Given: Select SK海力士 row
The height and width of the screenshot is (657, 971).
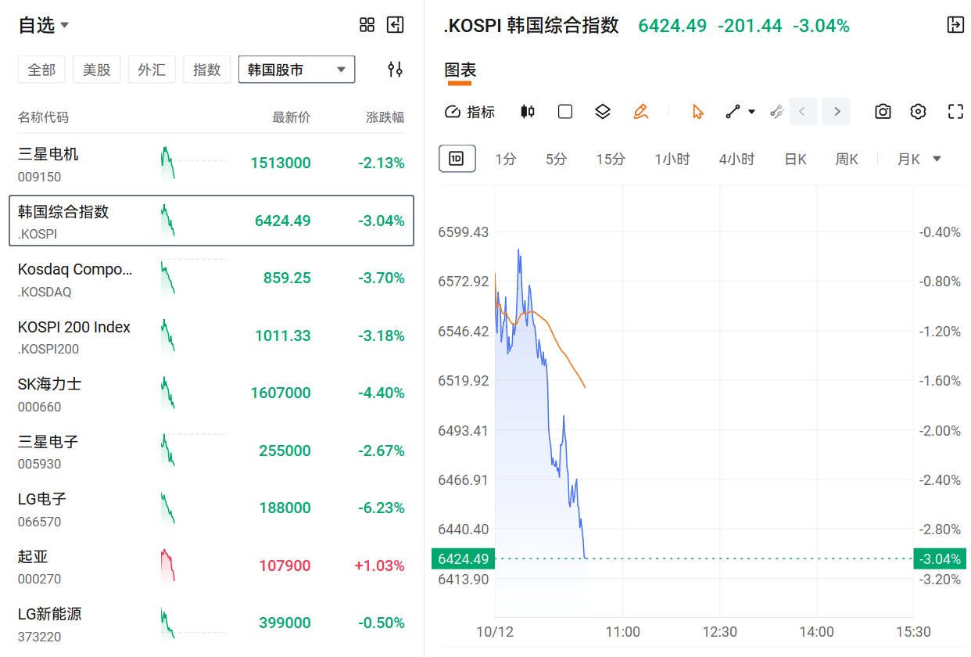Looking at the screenshot, I should point(211,393).
